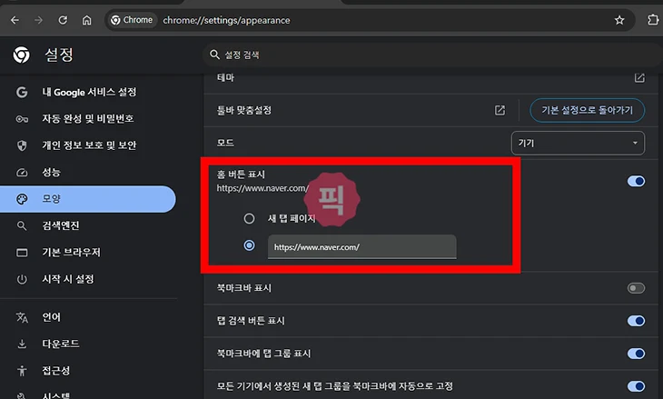Toggle 탭 검색 버튼 표시 switch
This screenshot has height=399, width=663.
636,321
